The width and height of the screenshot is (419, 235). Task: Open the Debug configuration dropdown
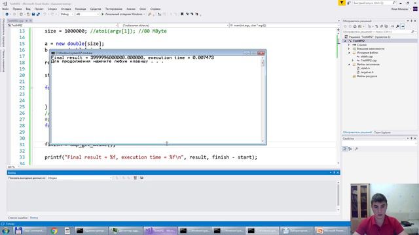pyautogui.click(x=67, y=14)
